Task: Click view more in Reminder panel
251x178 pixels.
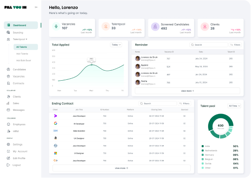Action: click(187, 91)
